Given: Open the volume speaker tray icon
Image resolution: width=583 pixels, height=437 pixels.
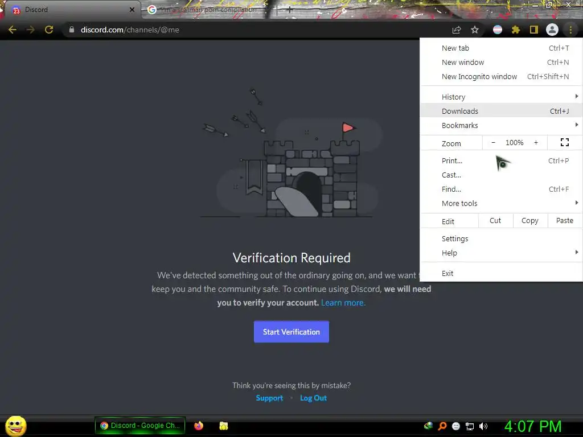Looking at the screenshot, I should click(483, 426).
